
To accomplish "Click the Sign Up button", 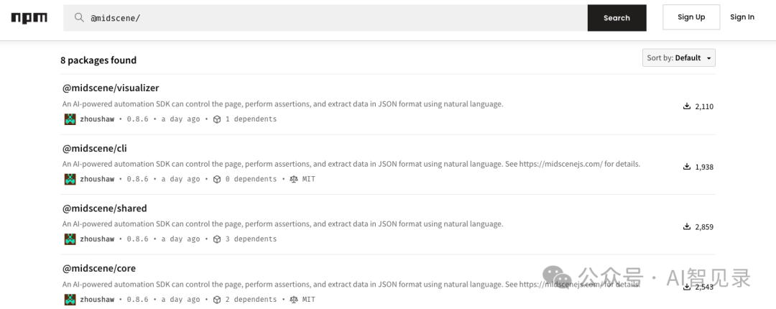I will click(x=690, y=17).
